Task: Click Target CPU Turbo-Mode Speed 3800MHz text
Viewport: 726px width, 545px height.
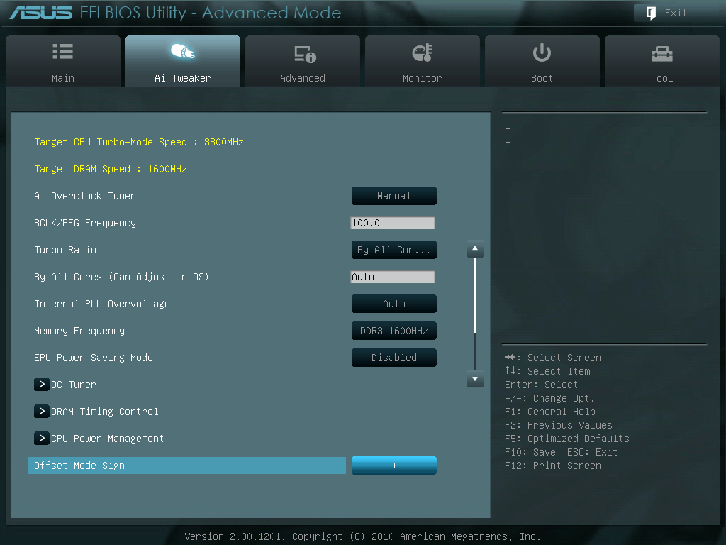Action: tap(139, 142)
